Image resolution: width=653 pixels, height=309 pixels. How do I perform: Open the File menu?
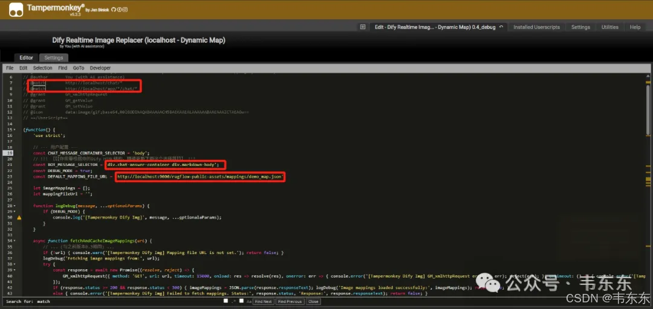pos(10,68)
